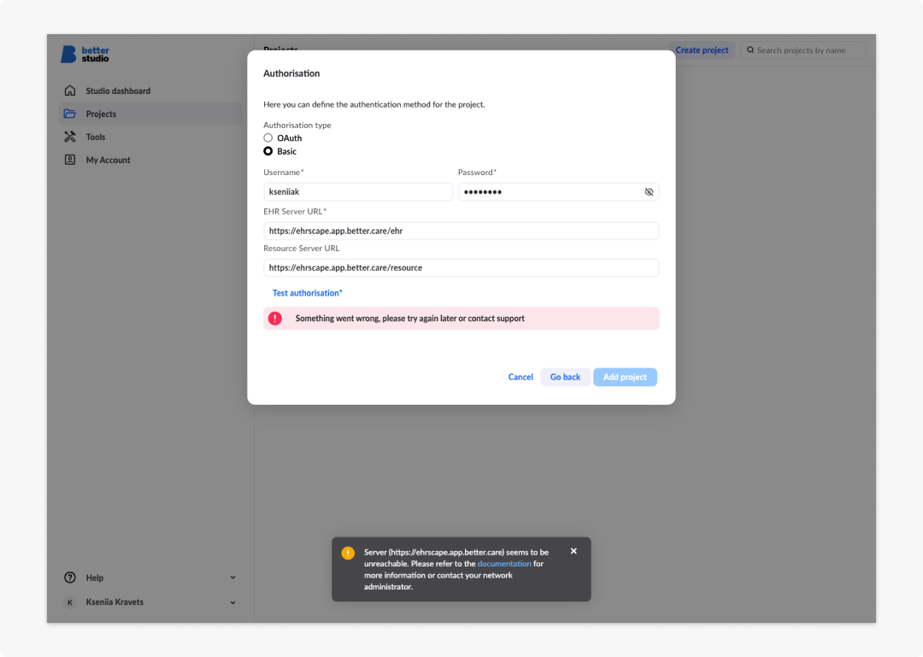Click the Add project button
This screenshot has height=657, width=923.
coord(625,377)
